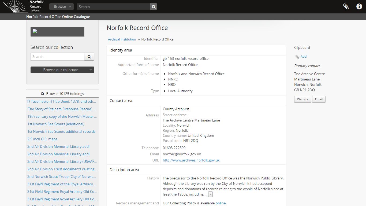366x206 pixels.
Task: Click the Contact area section heading
Action: tap(121, 101)
